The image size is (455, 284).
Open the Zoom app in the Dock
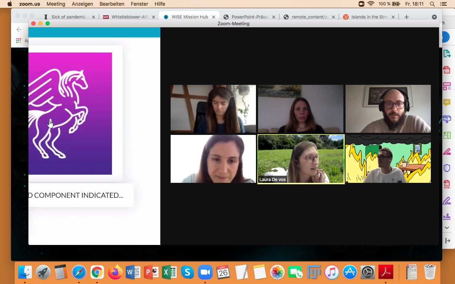click(x=205, y=272)
